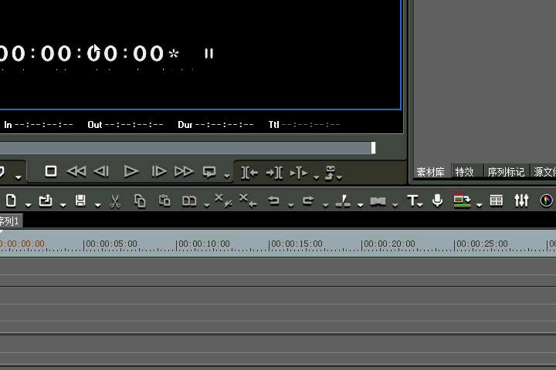The height and width of the screenshot is (370, 556).
Task: Click the Add Cut Point icon
Action: pyautogui.click(x=343, y=200)
